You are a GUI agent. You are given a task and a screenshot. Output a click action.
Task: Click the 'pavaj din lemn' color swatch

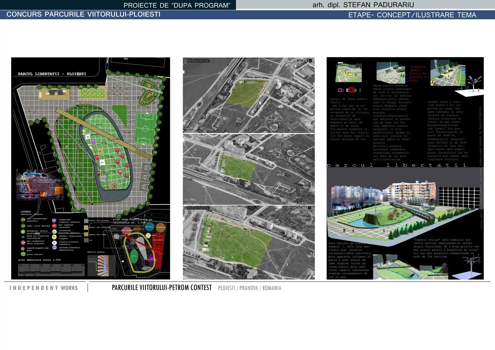(86, 234)
